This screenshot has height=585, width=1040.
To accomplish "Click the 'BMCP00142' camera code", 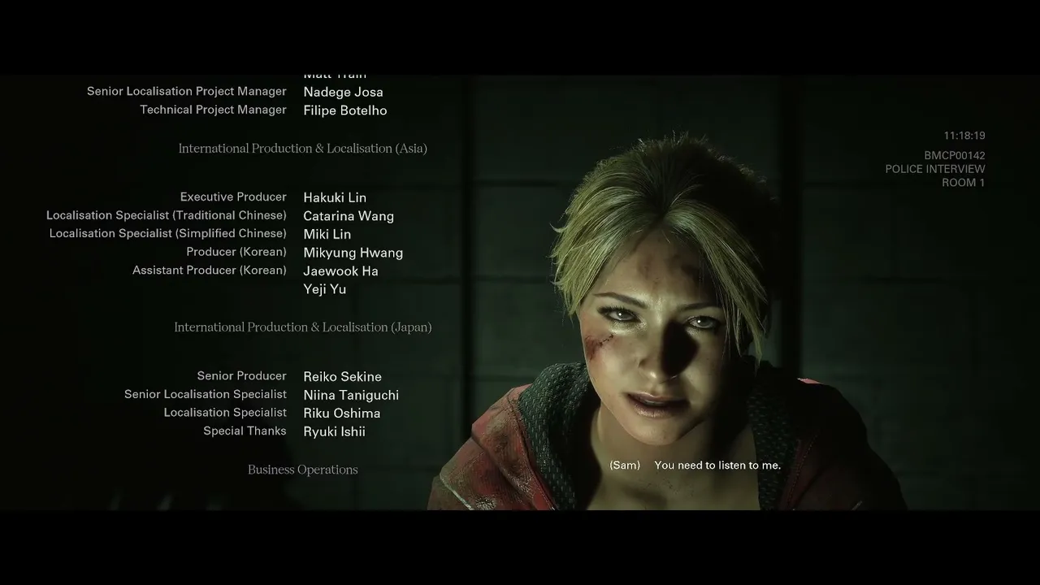I will click(x=955, y=155).
